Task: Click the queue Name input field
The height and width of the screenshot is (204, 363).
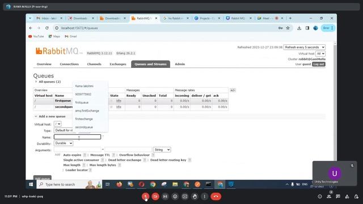Action: (77, 137)
